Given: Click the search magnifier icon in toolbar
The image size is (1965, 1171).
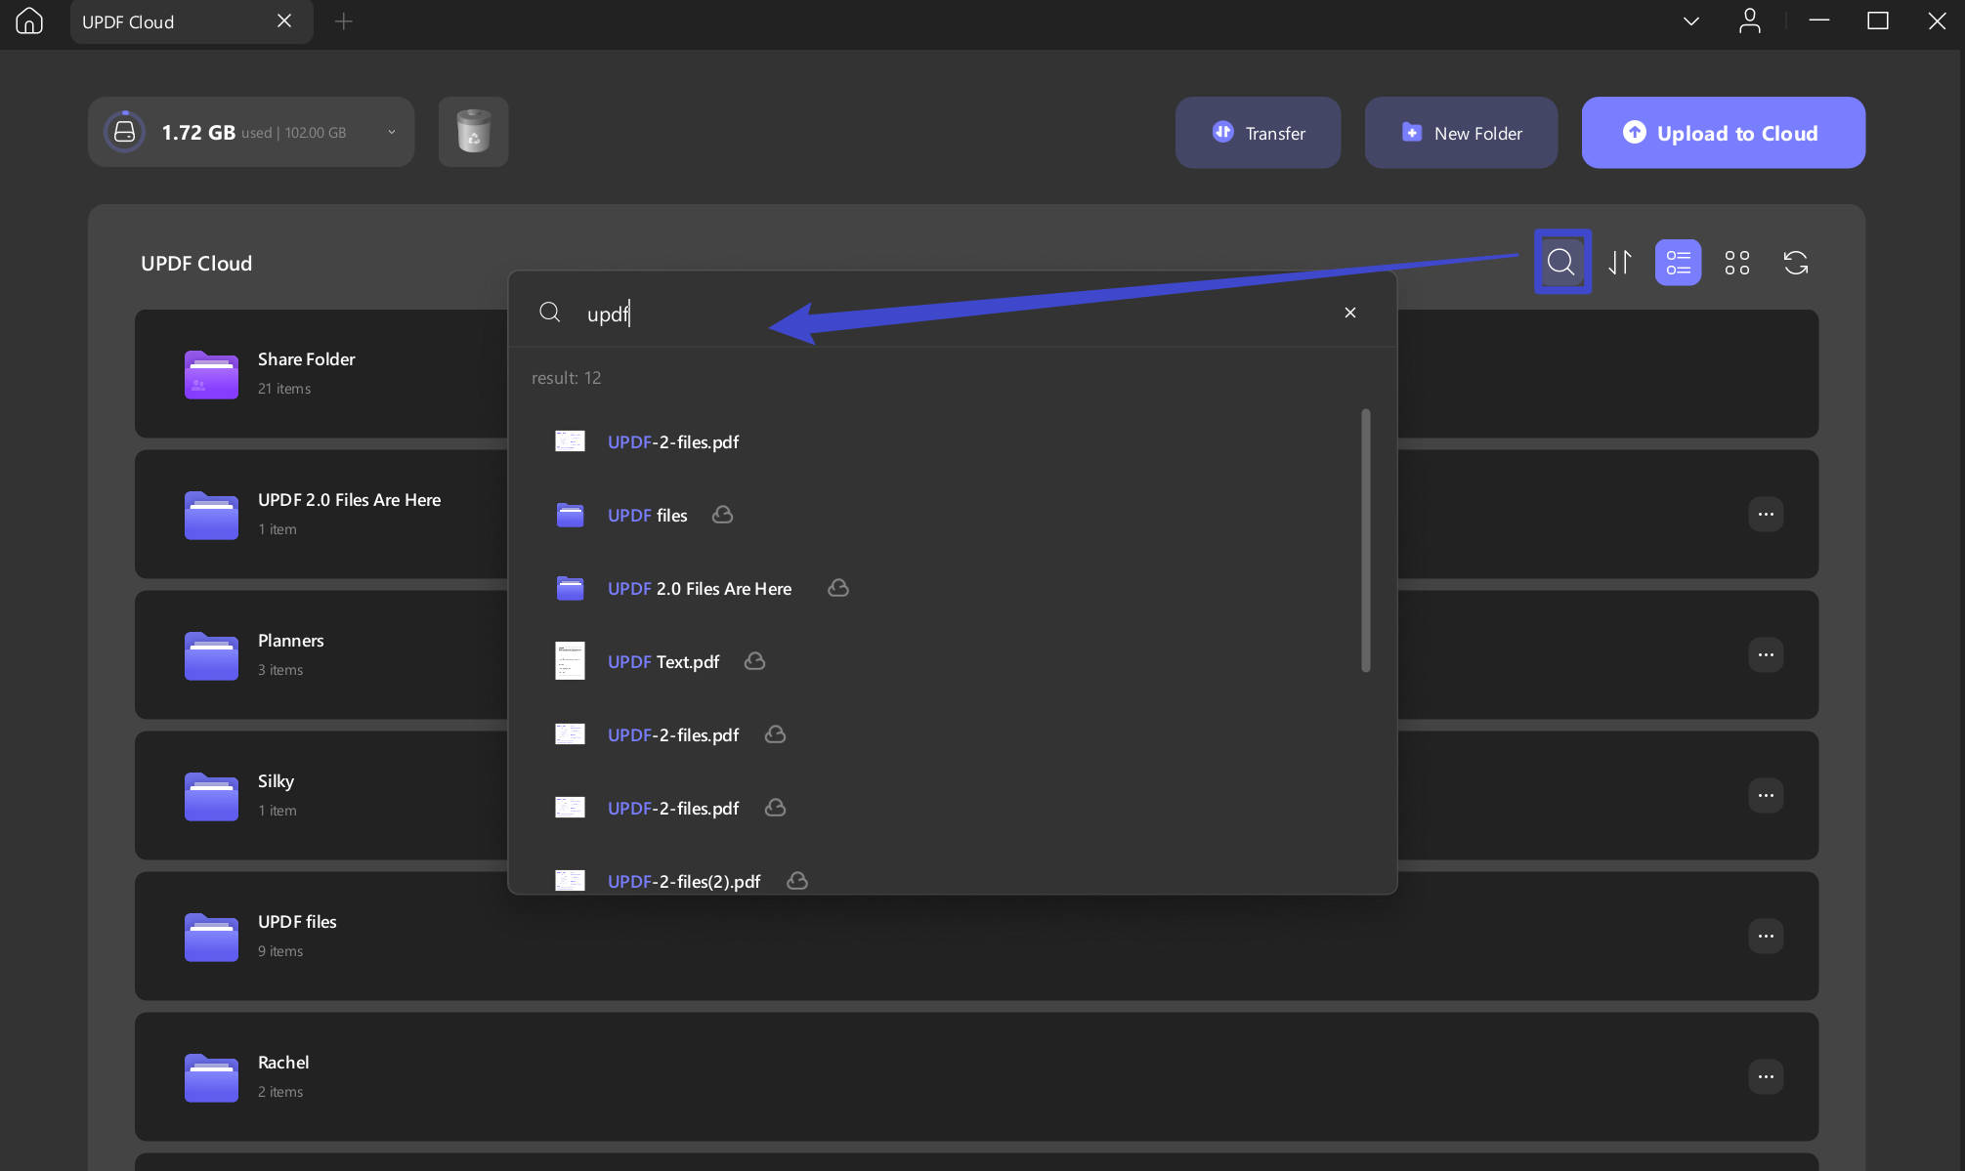Looking at the screenshot, I should [1561, 262].
